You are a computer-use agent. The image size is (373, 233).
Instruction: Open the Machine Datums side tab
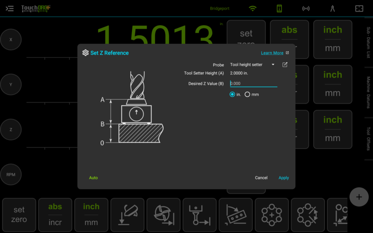368,92
